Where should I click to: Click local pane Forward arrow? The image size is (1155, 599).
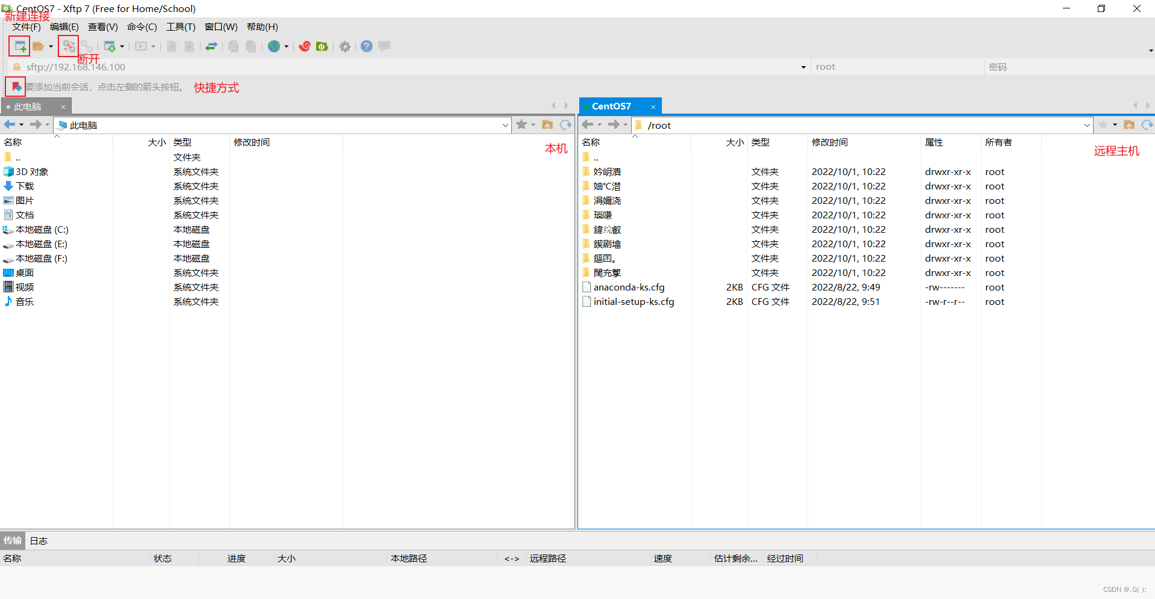(x=36, y=124)
